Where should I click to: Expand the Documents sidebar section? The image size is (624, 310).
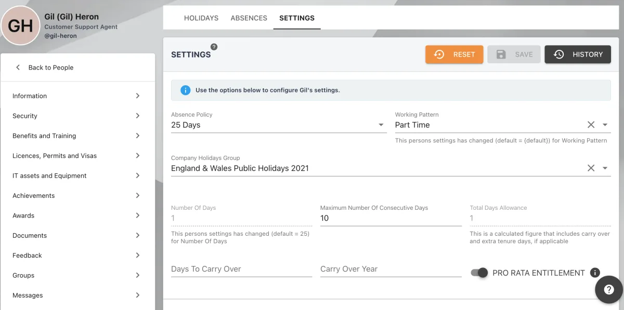click(x=77, y=236)
